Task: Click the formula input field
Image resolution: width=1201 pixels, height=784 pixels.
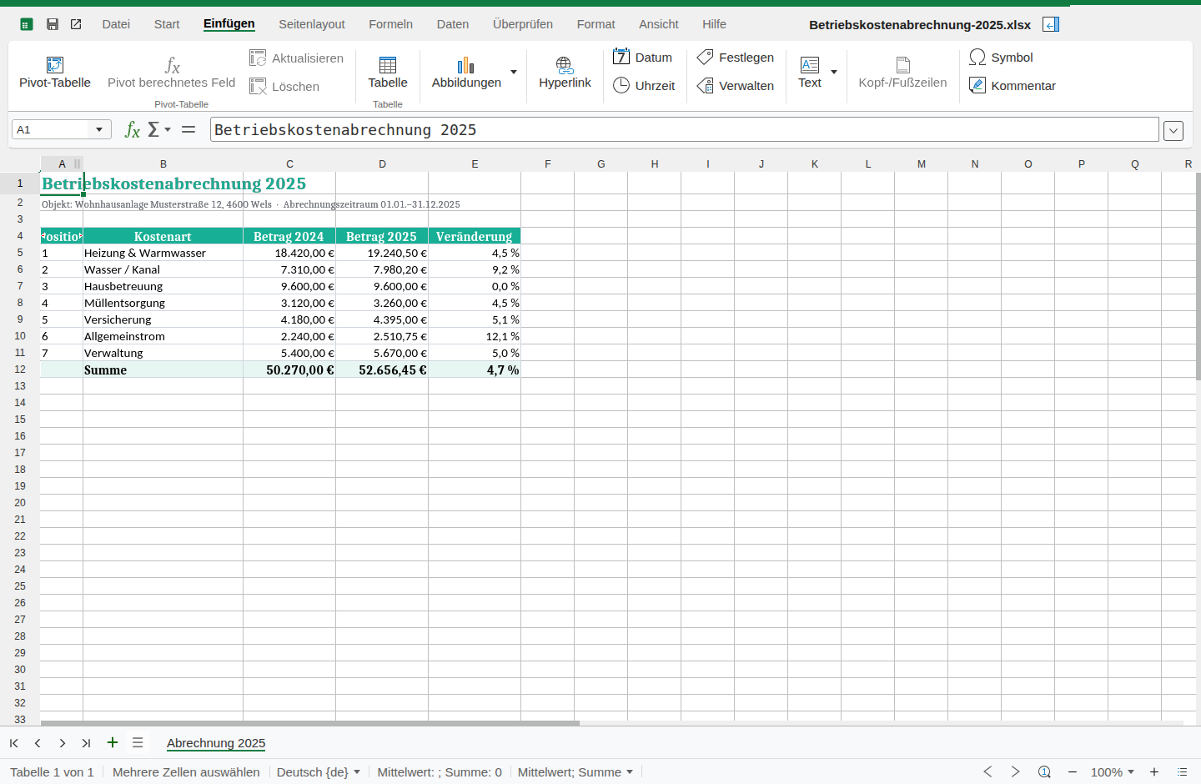Action: coord(684,129)
